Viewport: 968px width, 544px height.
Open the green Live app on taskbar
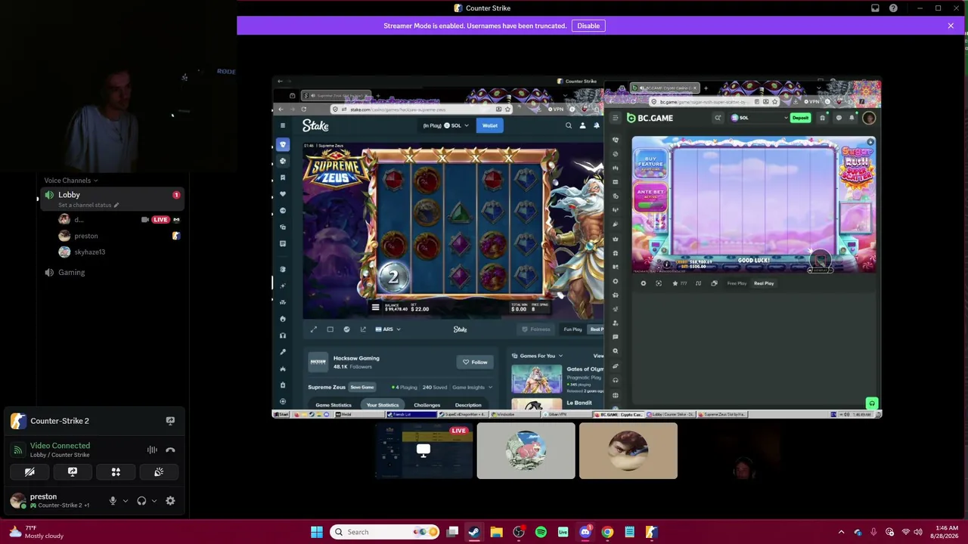point(563,532)
